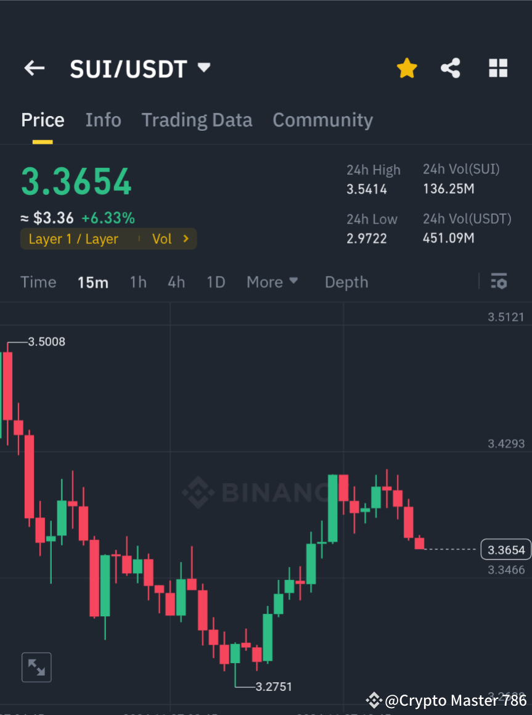Open the Community tab
The height and width of the screenshot is (715, 532).
[x=322, y=120]
